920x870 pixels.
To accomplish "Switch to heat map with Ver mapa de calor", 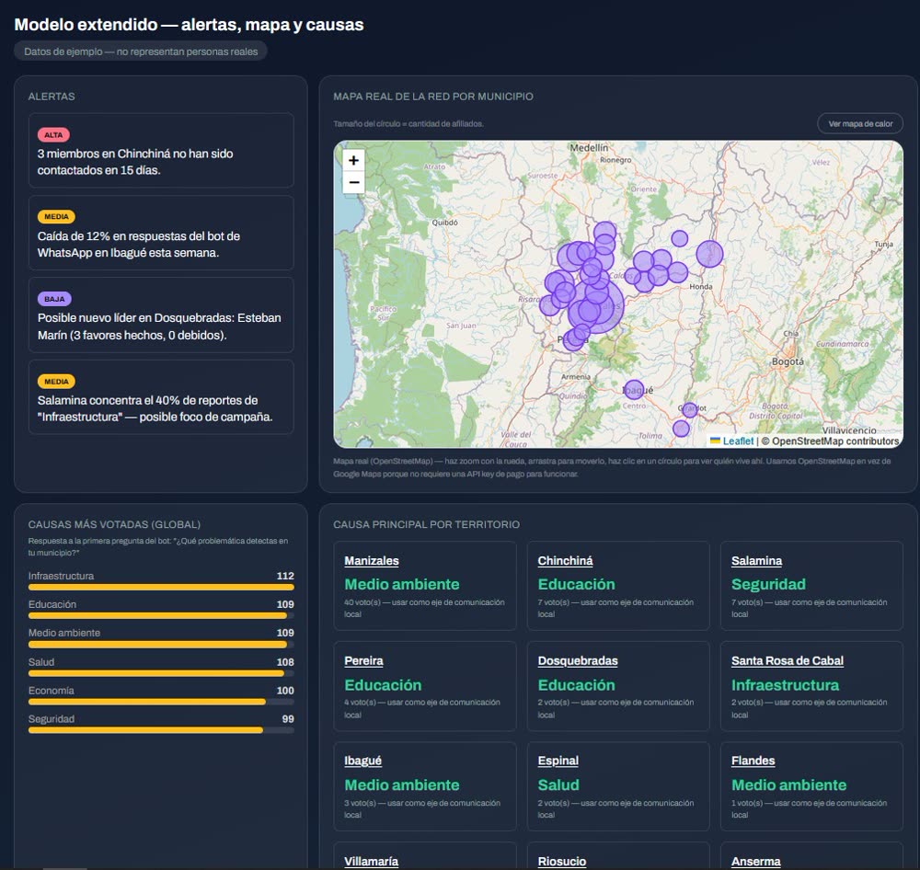I will 859,124.
